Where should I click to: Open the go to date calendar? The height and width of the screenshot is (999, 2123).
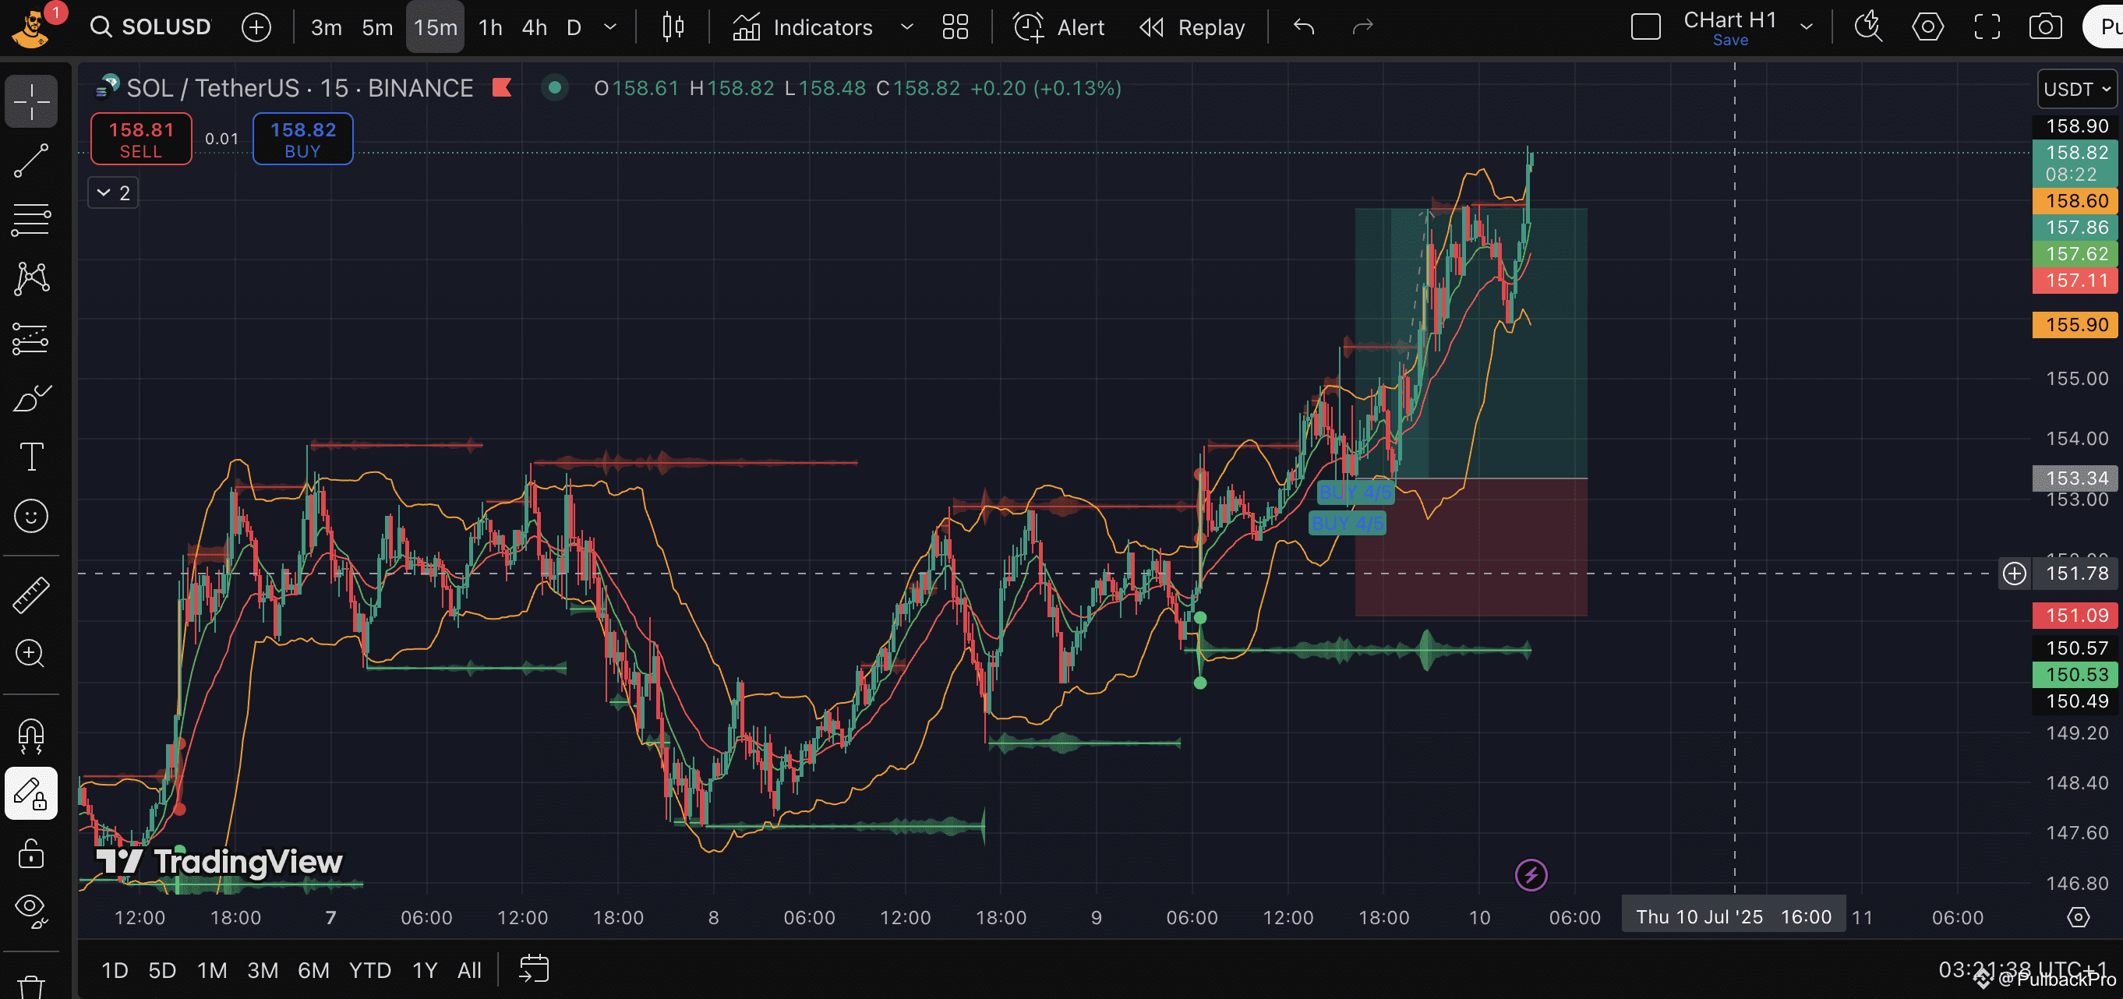pyautogui.click(x=534, y=970)
